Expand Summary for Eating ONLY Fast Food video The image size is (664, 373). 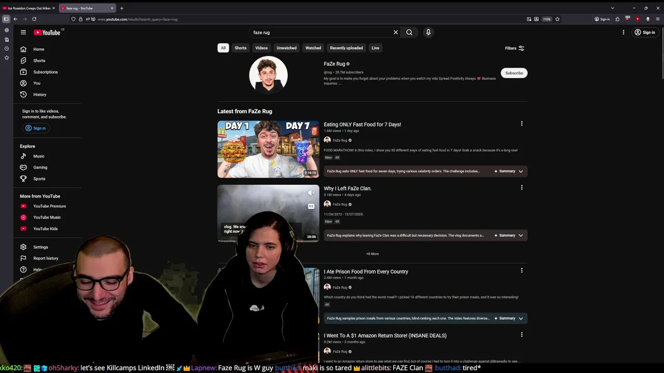click(x=509, y=171)
